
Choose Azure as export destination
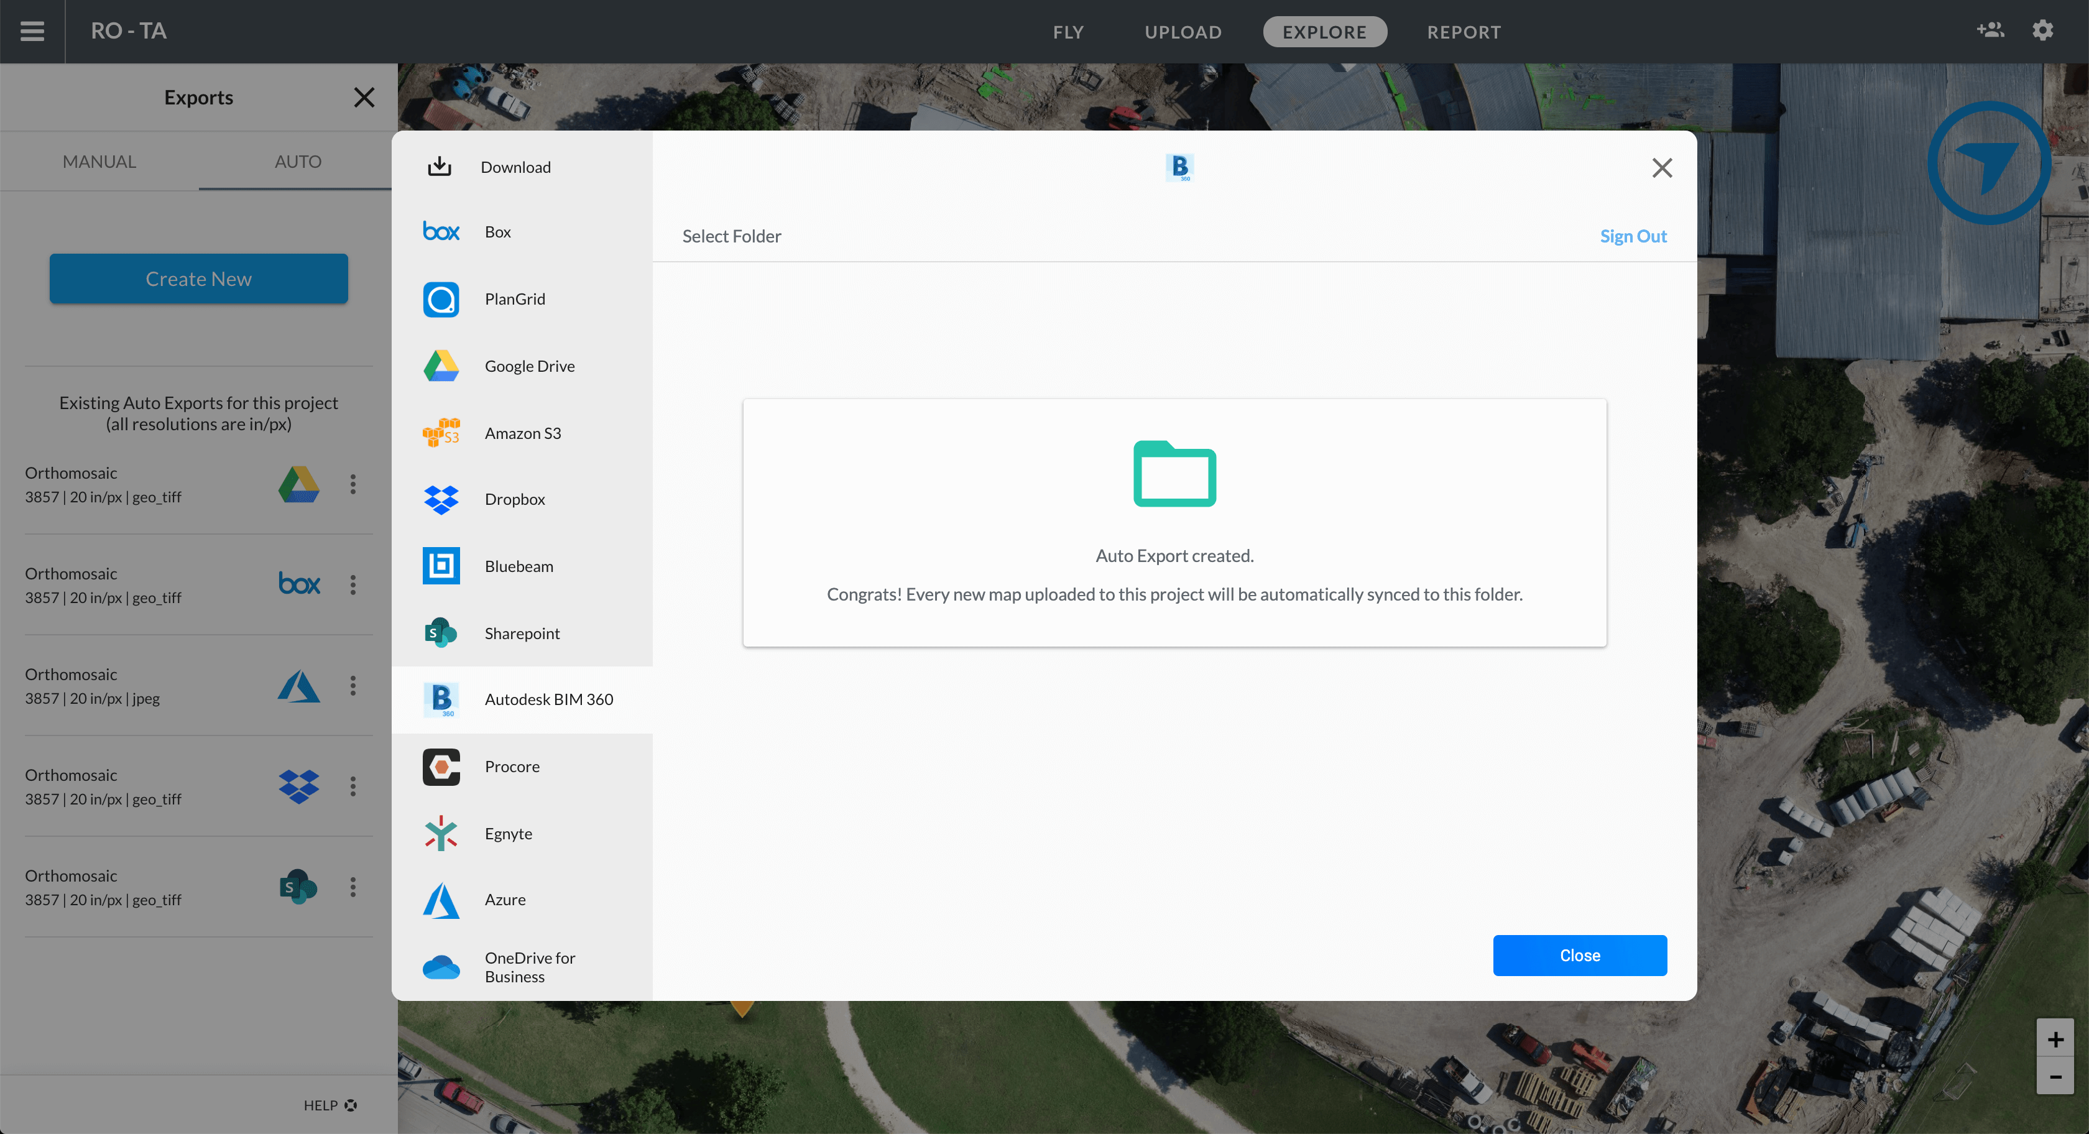(x=522, y=900)
